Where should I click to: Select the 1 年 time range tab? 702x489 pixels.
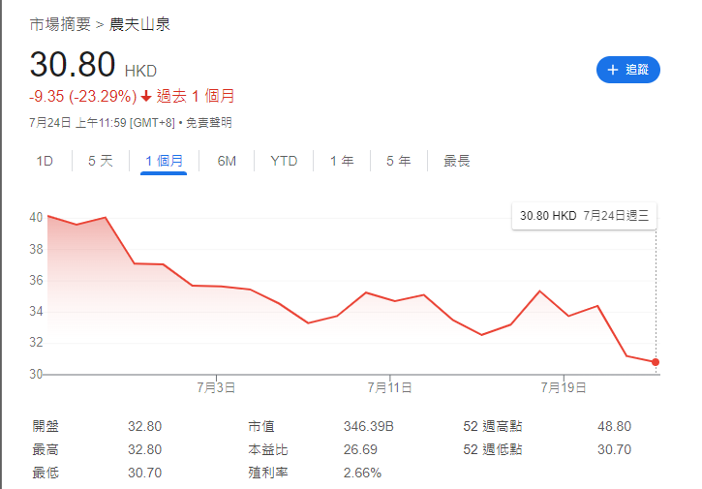click(342, 161)
